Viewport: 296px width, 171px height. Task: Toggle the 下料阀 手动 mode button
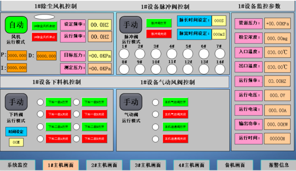[x=16, y=102]
